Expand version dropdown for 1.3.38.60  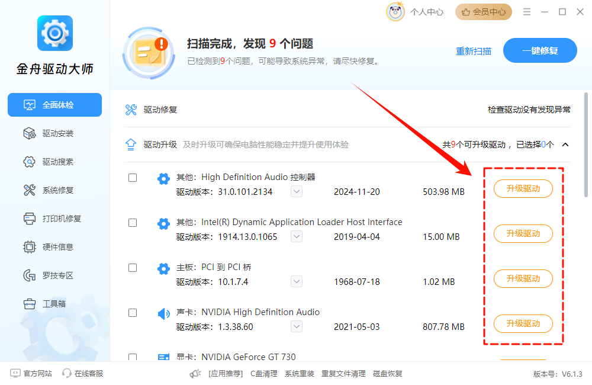pyautogui.click(x=297, y=326)
